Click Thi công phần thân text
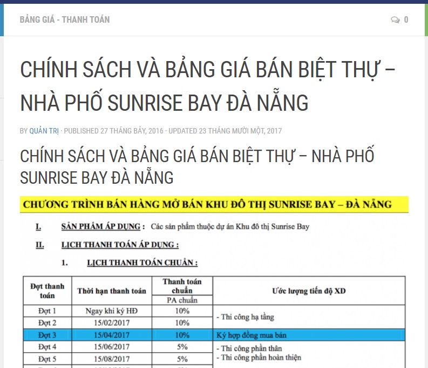Image resolution: width=428 pixels, height=368 pixels. click(249, 349)
